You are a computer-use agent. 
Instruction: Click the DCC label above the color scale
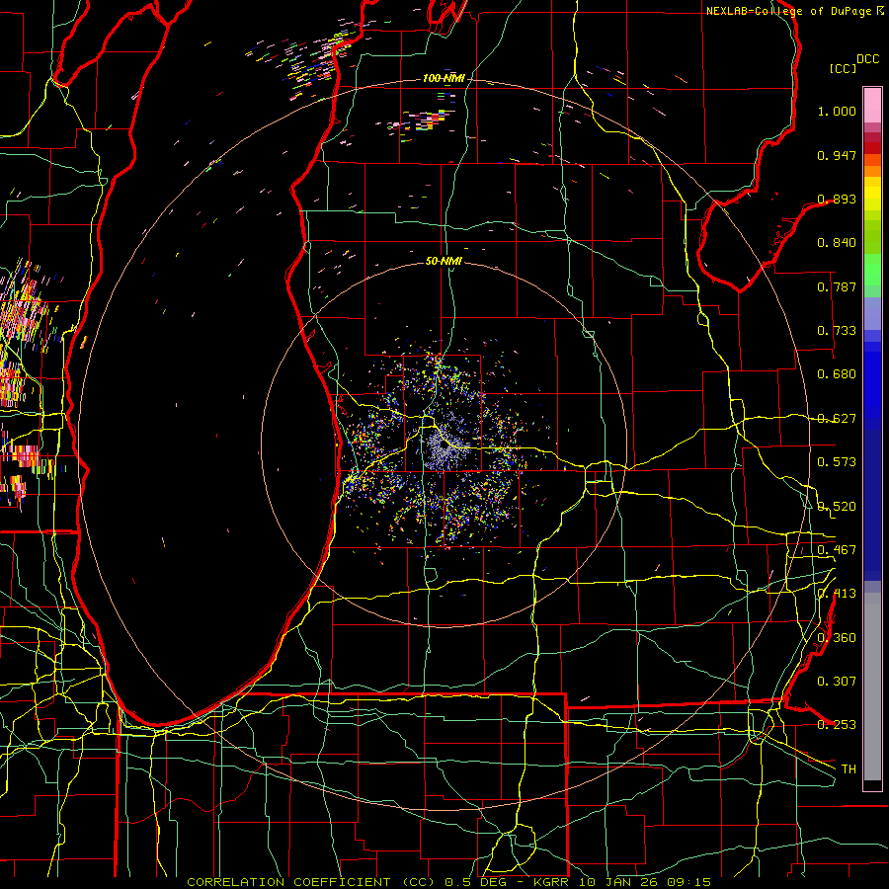point(867,59)
